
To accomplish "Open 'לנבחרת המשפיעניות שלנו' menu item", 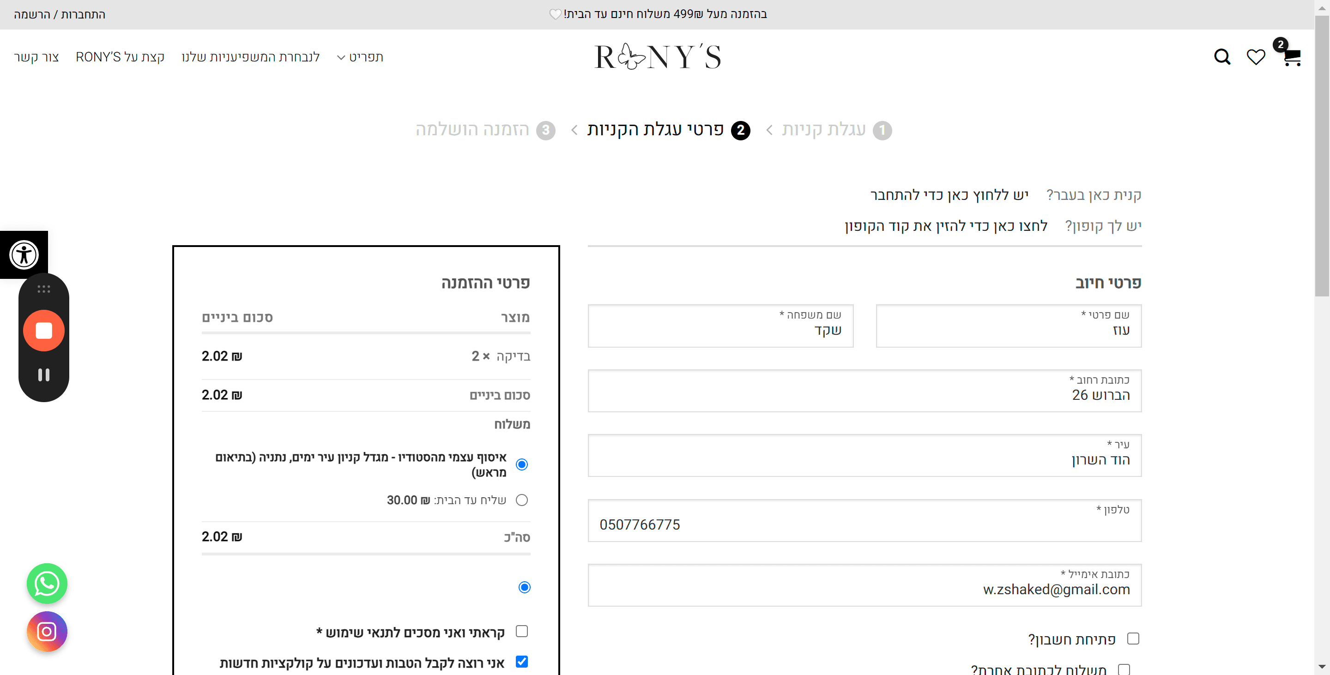I will coord(250,57).
